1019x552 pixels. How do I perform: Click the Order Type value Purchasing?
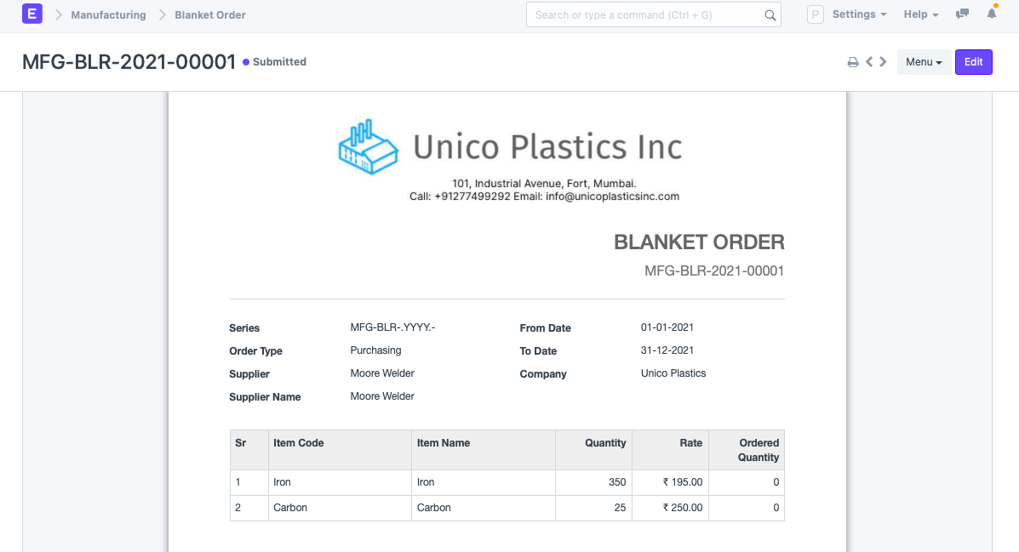coord(375,350)
